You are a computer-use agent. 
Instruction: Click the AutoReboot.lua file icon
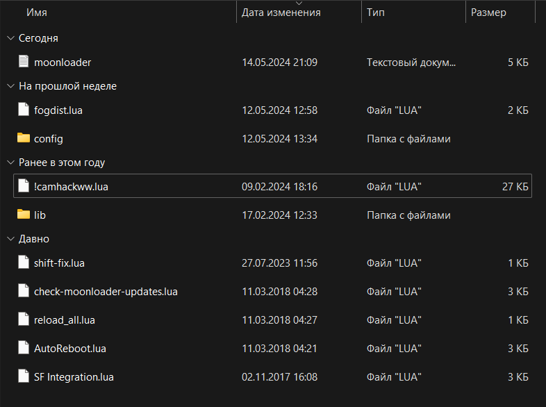(x=24, y=348)
